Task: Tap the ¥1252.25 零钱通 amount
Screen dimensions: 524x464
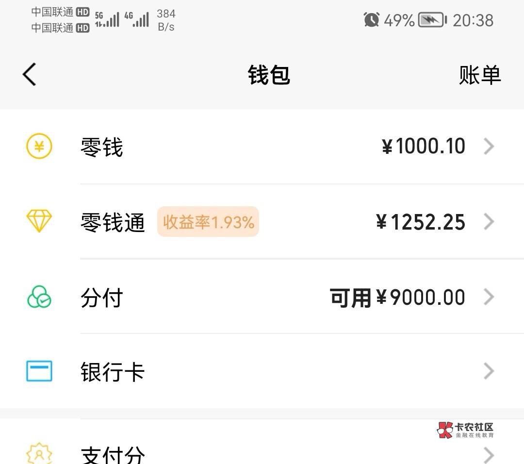Action: [x=421, y=222]
